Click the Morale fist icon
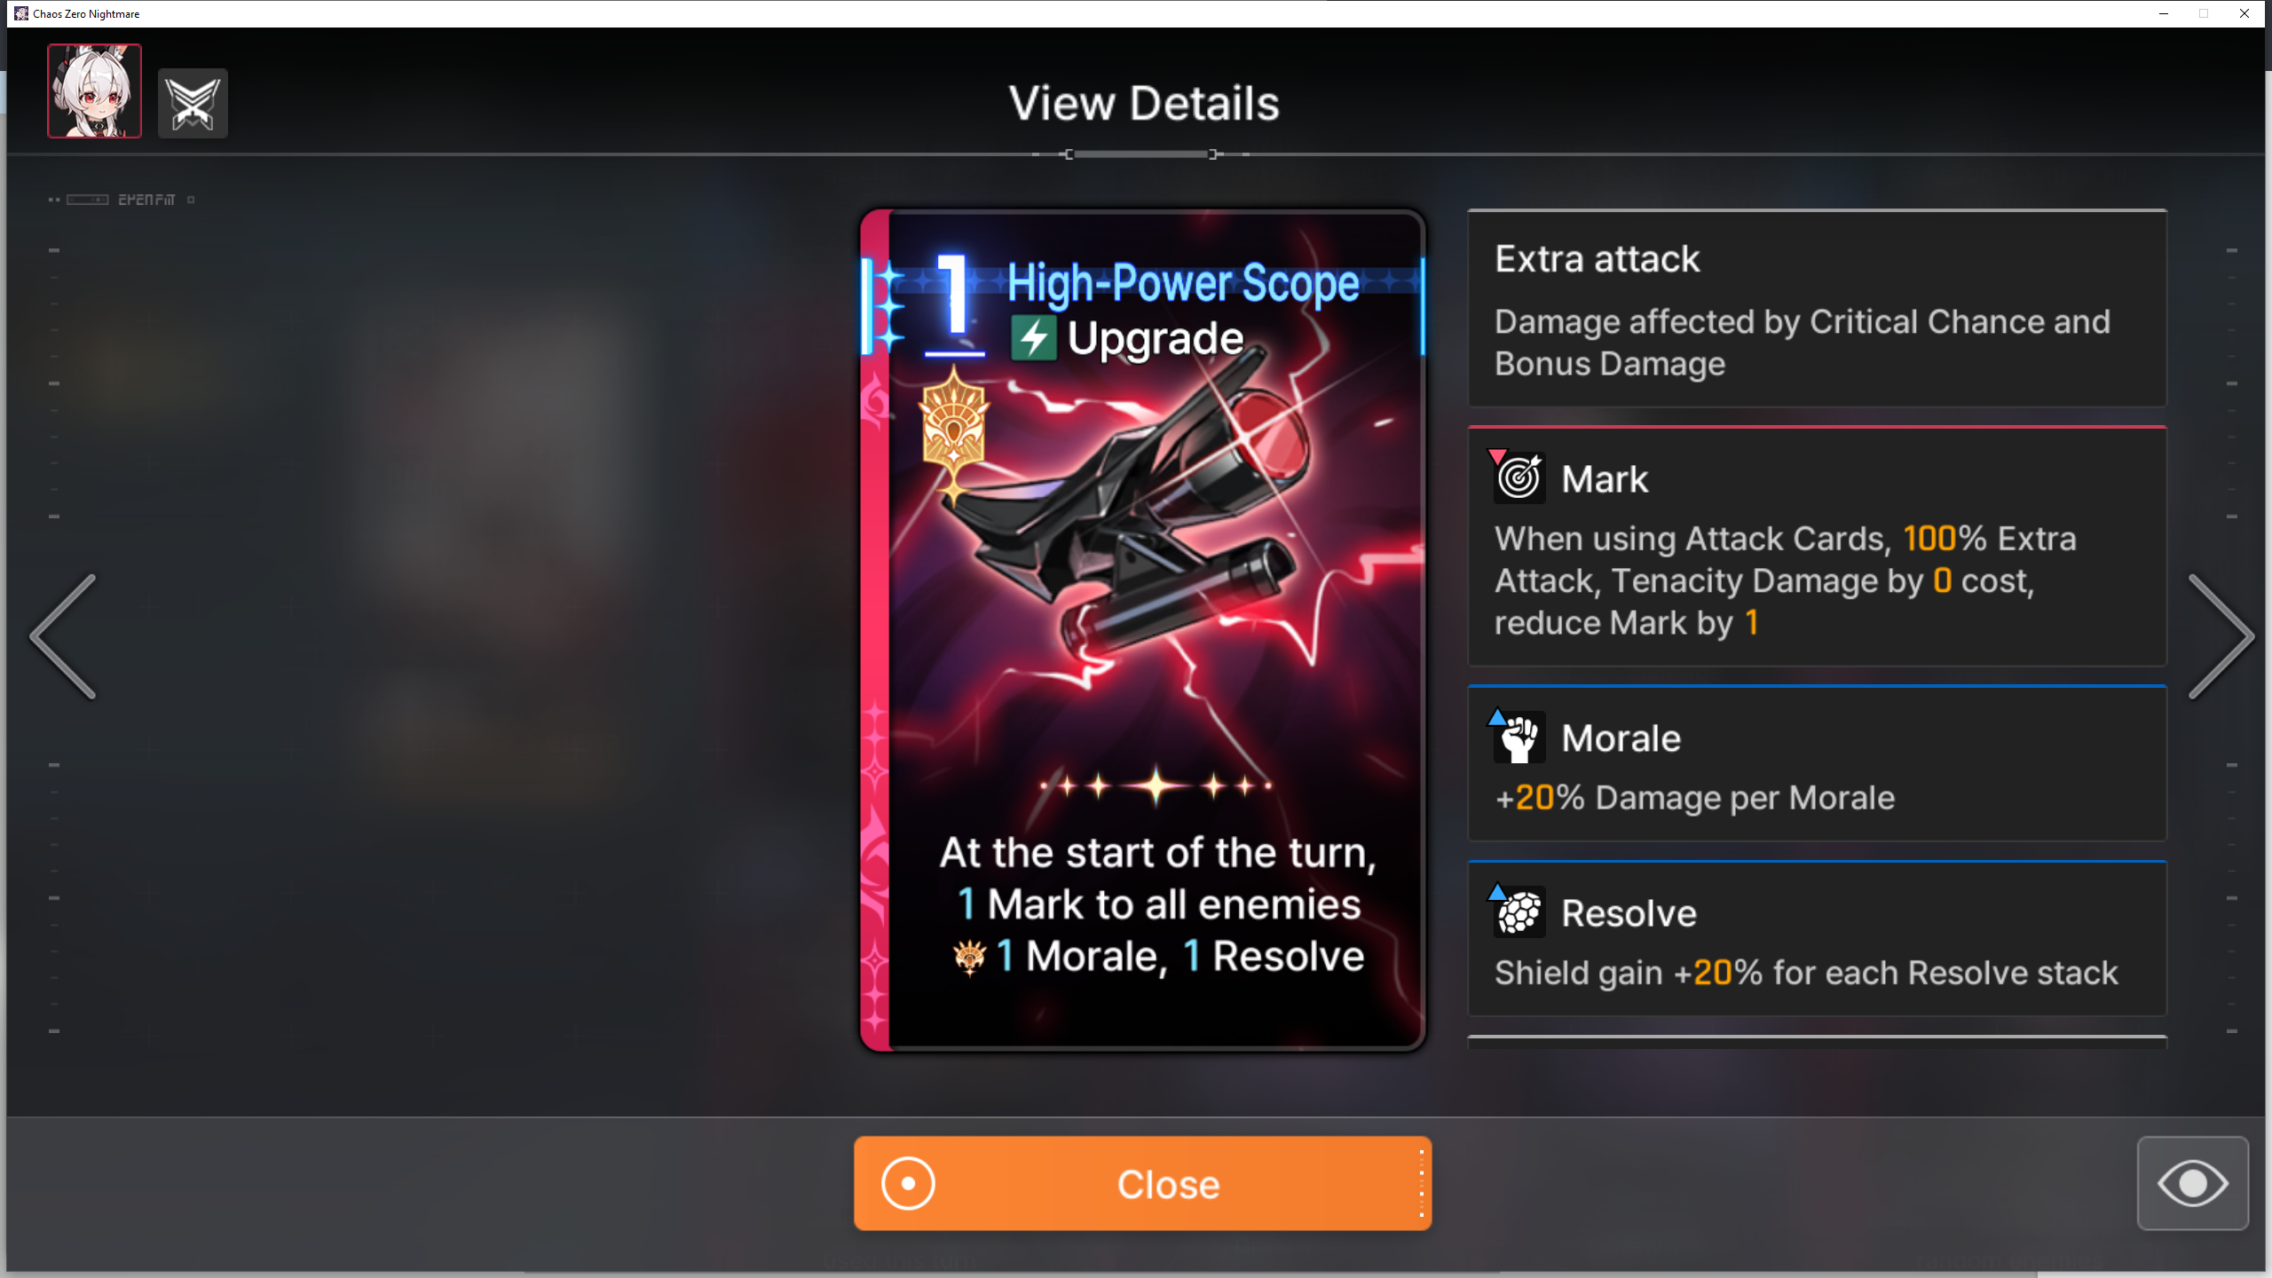The width and height of the screenshot is (2272, 1278). (x=1519, y=737)
